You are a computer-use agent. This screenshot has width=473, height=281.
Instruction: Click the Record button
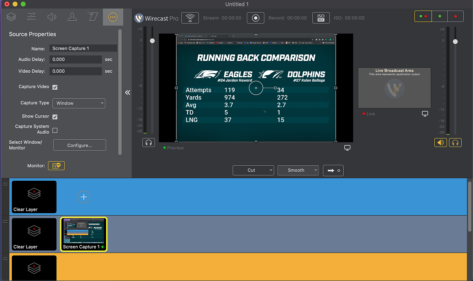coord(255,17)
